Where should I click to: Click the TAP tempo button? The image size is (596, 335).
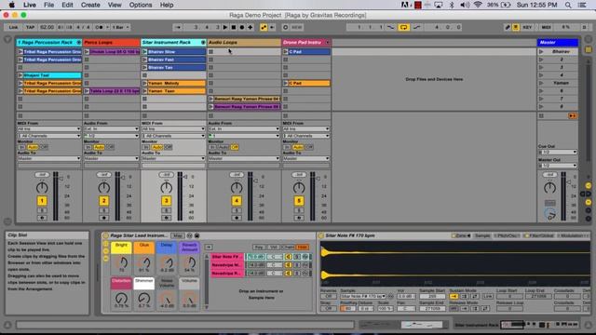(x=30, y=27)
